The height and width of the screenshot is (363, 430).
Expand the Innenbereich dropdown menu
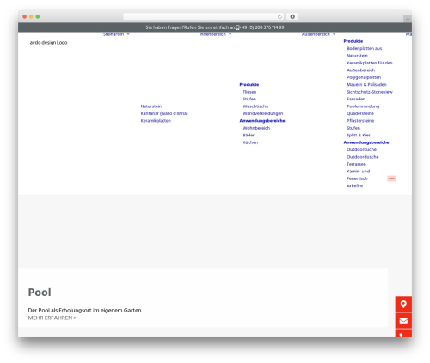[215, 34]
